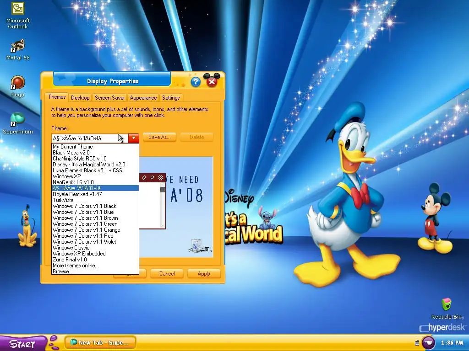Viewport: 469px width, 351px height.
Task: Select the Recycle Bin icon
Action: 447,308
